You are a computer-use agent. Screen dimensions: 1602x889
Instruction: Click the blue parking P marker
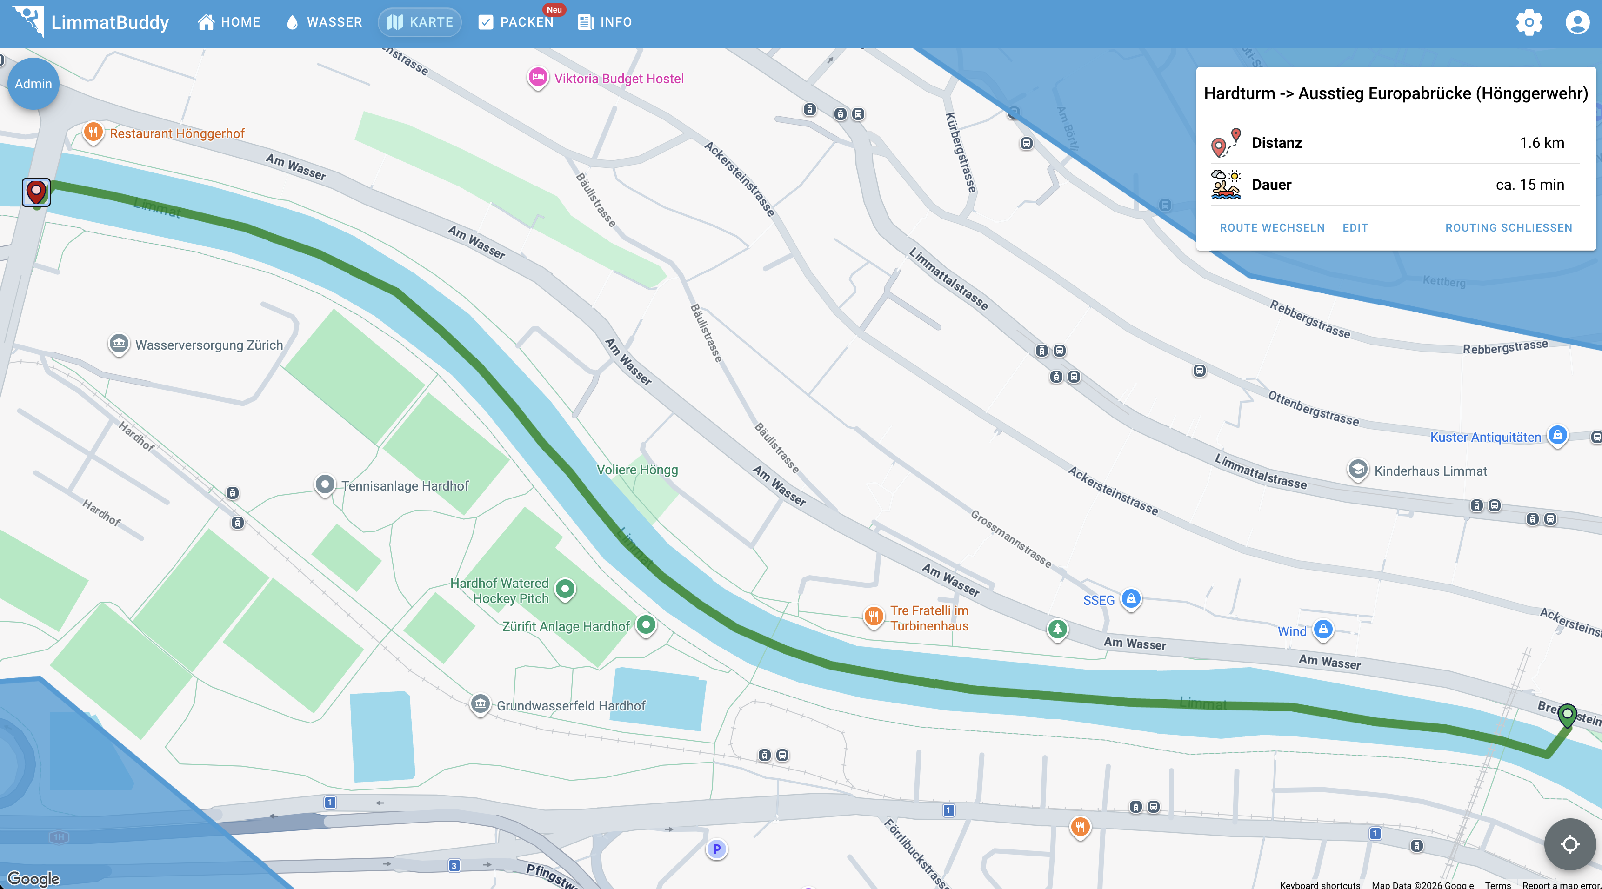(x=716, y=849)
